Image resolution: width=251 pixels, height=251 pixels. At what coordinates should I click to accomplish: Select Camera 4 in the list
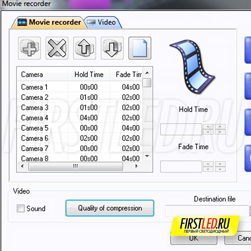point(35,118)
